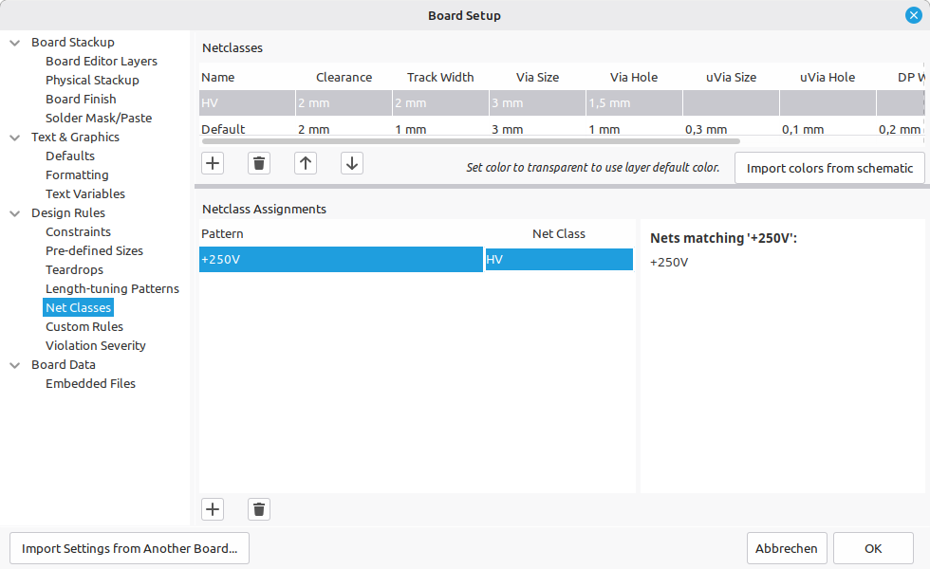Delete the selected netclass

tap(258, 163)
